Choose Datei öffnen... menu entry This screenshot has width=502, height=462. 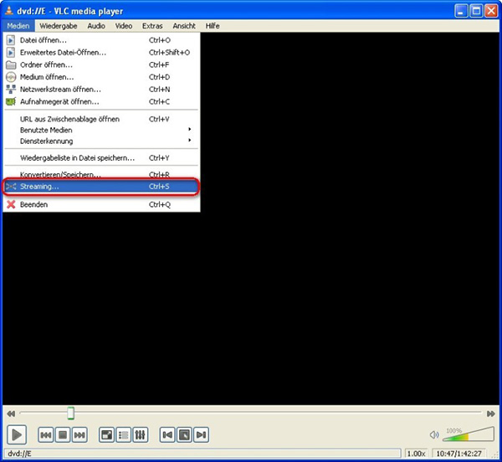(x=101, y=40)
